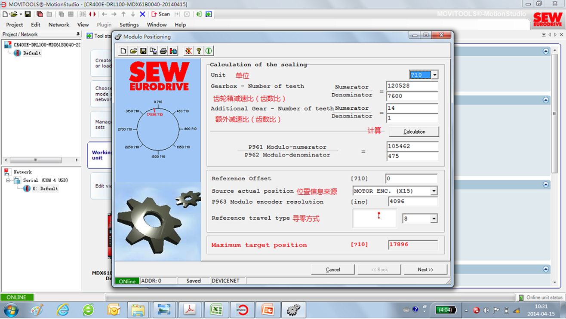Open the Source actual position dropdown
This screenshot has height=319, width=566.
click(434, 191)
